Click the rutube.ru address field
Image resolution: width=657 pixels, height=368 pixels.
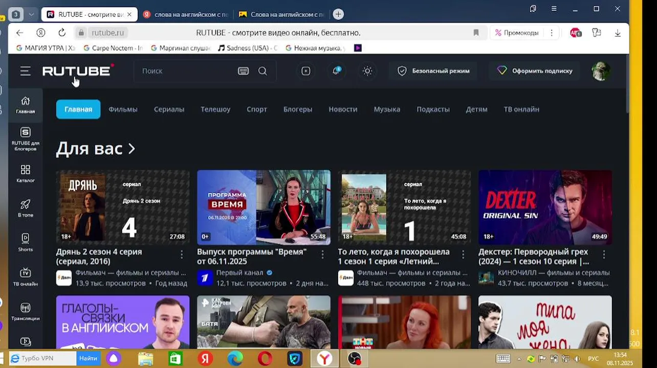[x=107, y=33]
